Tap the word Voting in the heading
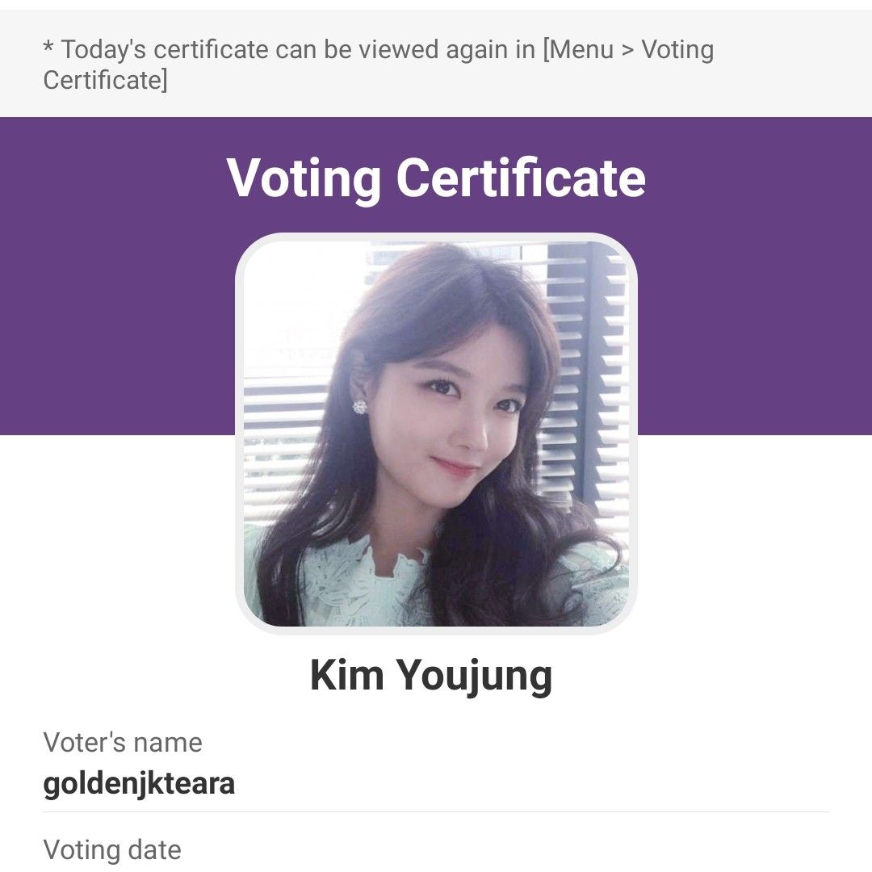 [x=304, y=178]
